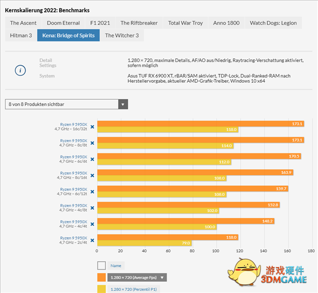The width and height of the screenshot is (318, 293).
Task: Open Ryzen 9 5950X link for 6c/12t
Action: pos(74,189)
